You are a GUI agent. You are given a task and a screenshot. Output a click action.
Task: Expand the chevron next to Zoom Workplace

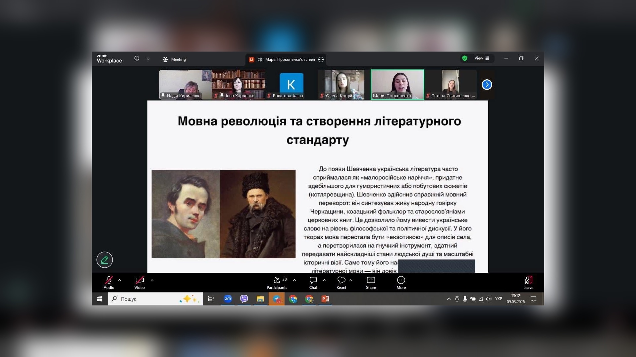click(x=148, y=59)
